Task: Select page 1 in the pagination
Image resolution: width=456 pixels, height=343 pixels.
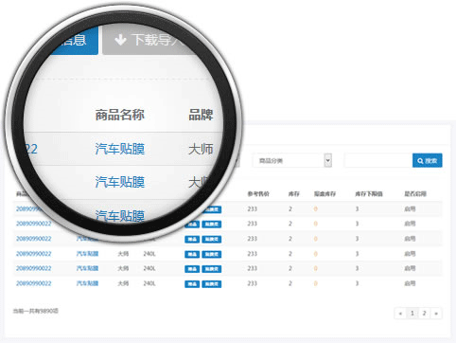Action: point(412,314)
